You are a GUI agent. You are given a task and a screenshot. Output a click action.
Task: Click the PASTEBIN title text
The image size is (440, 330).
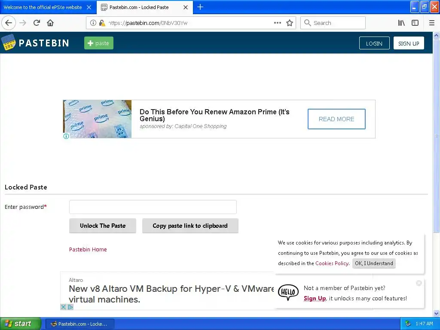click(x=44, y=43)
